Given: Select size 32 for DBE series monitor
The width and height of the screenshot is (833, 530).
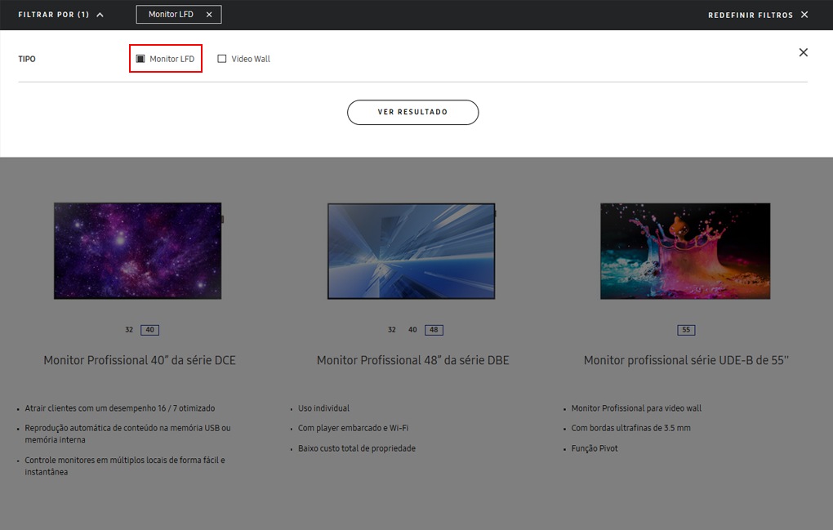Looking at the screenshot, I should click(x=391, y=330).
